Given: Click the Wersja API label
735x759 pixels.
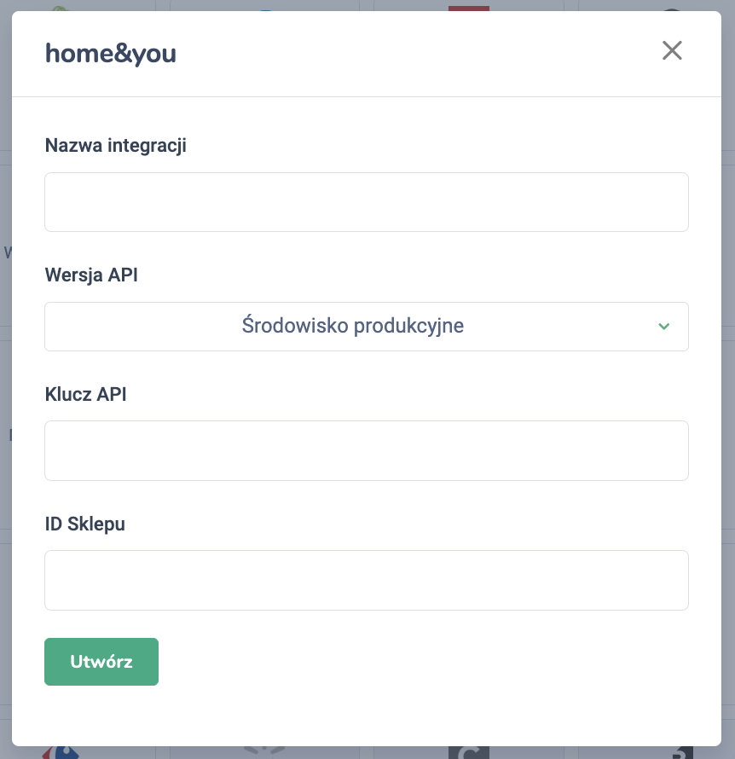Looking at the screenshot, I should (x=90, y=275).
